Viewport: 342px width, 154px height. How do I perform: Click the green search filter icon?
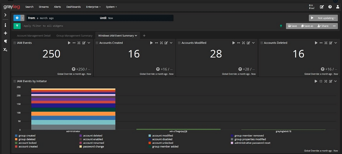[17, 26]
